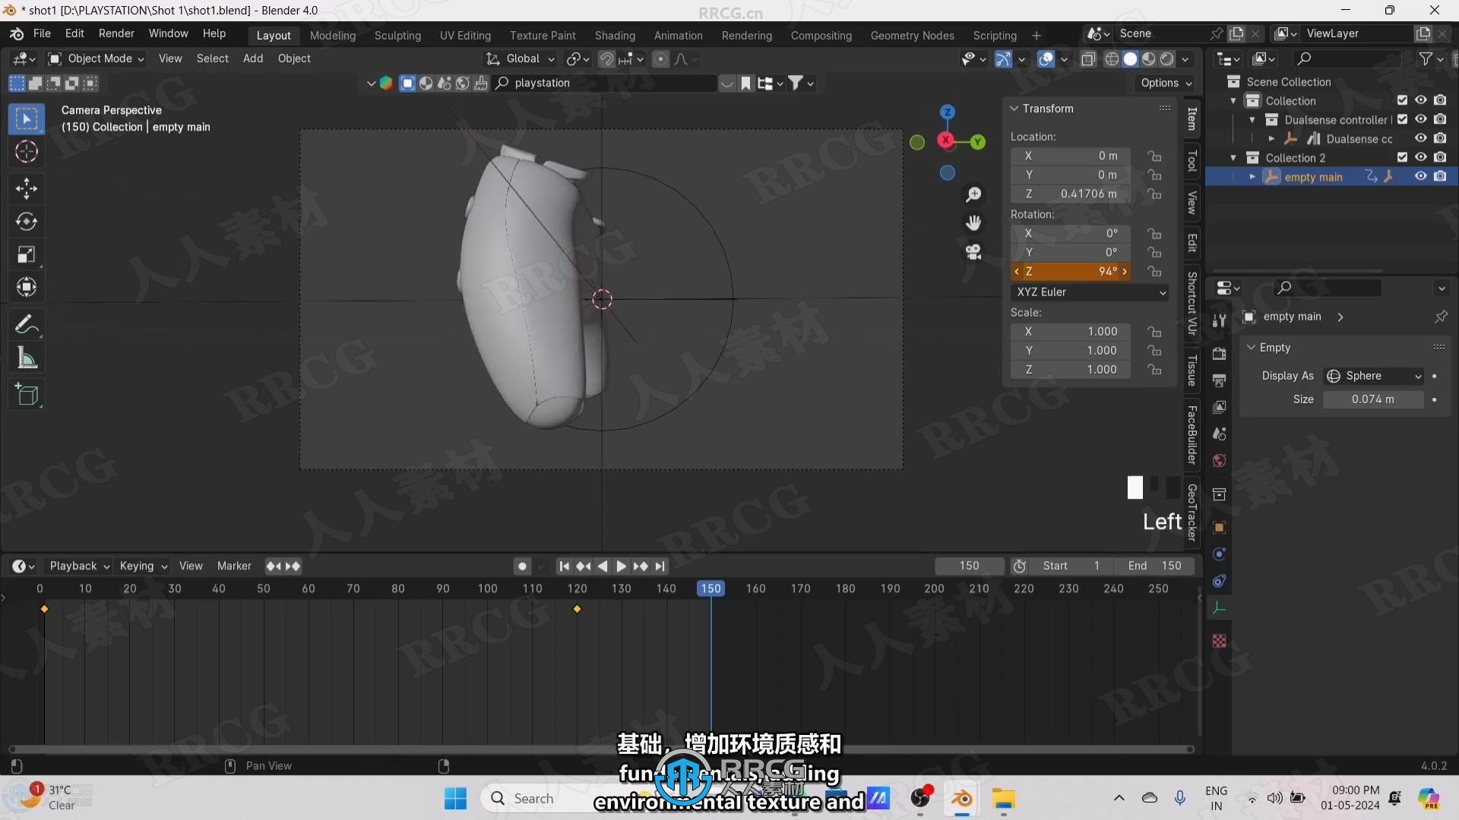This screenshot has width=1459, height=820.
Task: Select the Measure tool
Action: pos(27,358)
